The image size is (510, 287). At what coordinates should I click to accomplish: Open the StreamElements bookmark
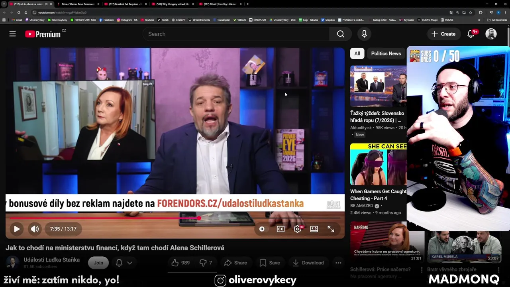(199, 20)
